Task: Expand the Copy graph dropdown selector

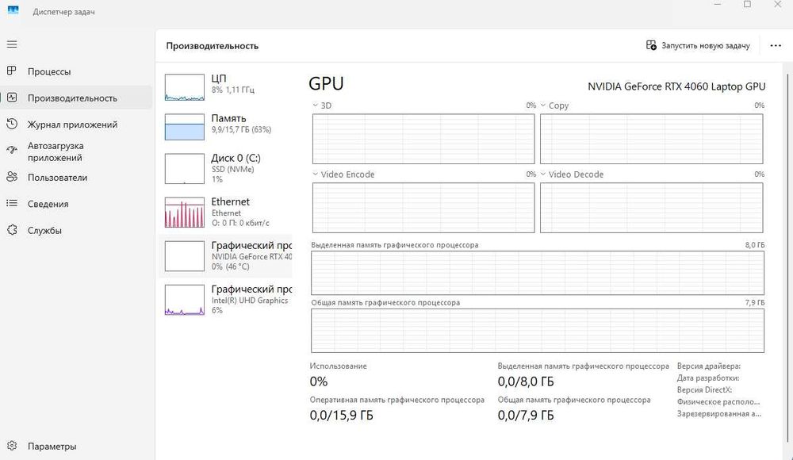Action: pyautogui.click(x=543, y=105)
